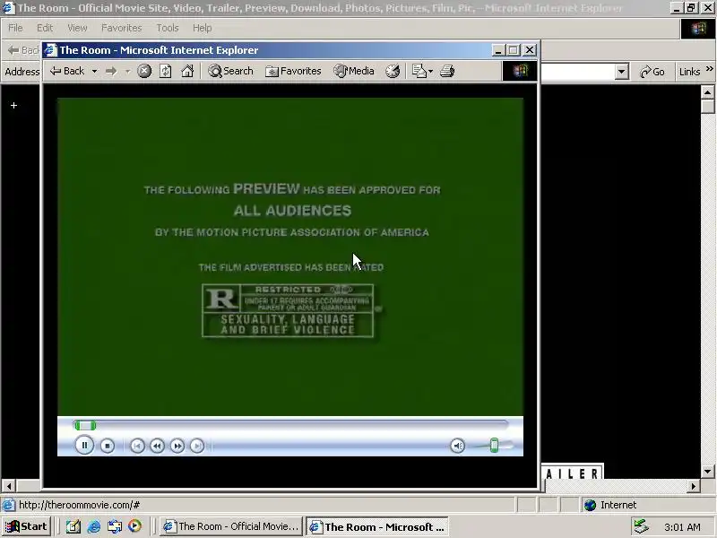The width and height of the screenshot is (717, 538).
Task: Click the horizontal scrollbar right arrow
Action: [x=694, y=486]
